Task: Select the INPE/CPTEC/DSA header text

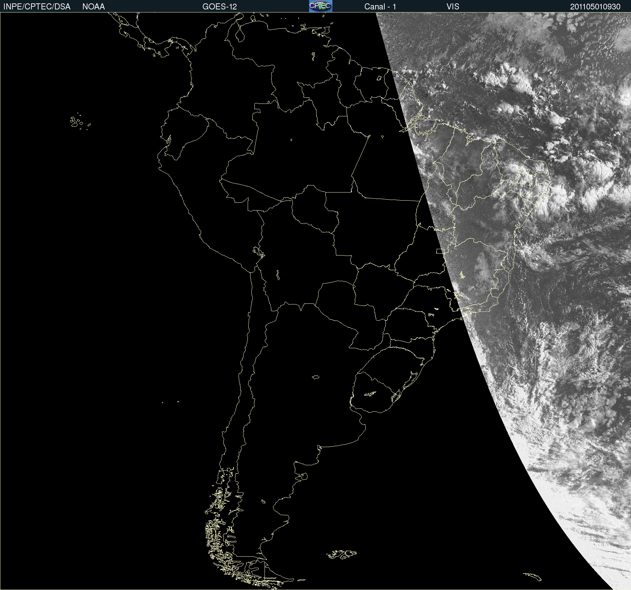Action: click(37, 7)
